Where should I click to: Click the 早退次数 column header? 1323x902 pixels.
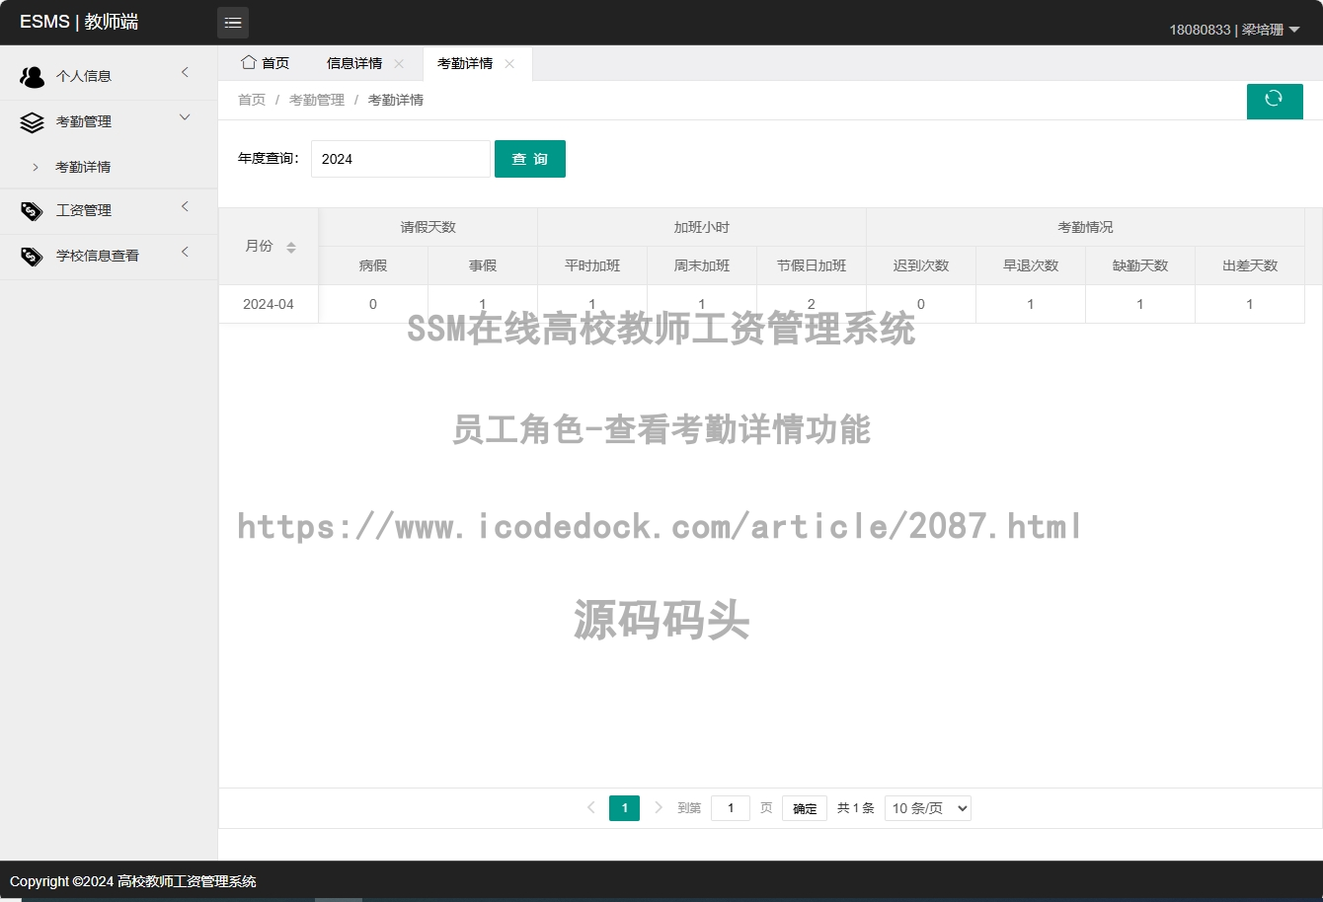(x=1031, y=265)
